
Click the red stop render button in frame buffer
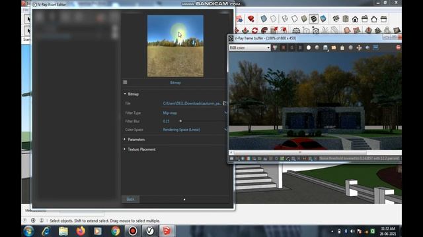pyautogui.click(x=399, y=47)
